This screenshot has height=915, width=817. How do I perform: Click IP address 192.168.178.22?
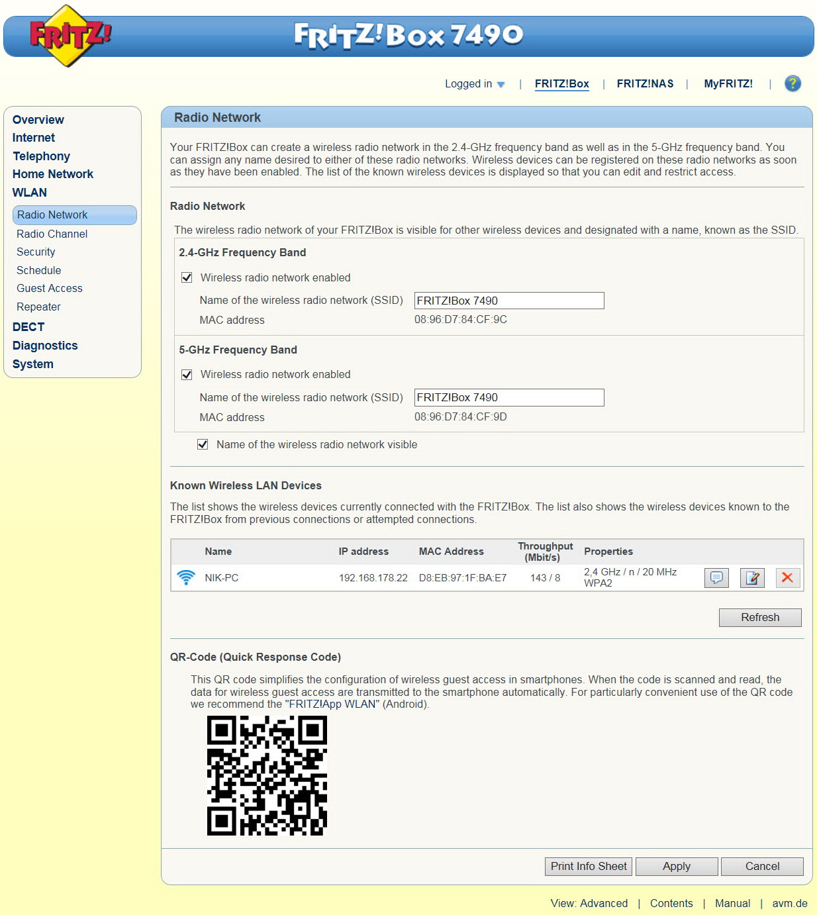coord(373,578)
